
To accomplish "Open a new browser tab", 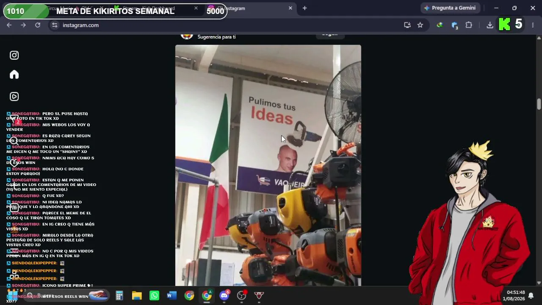I will (x=304, y=8).
